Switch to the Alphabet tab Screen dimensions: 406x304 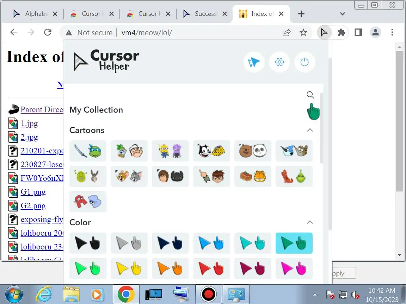31,14
